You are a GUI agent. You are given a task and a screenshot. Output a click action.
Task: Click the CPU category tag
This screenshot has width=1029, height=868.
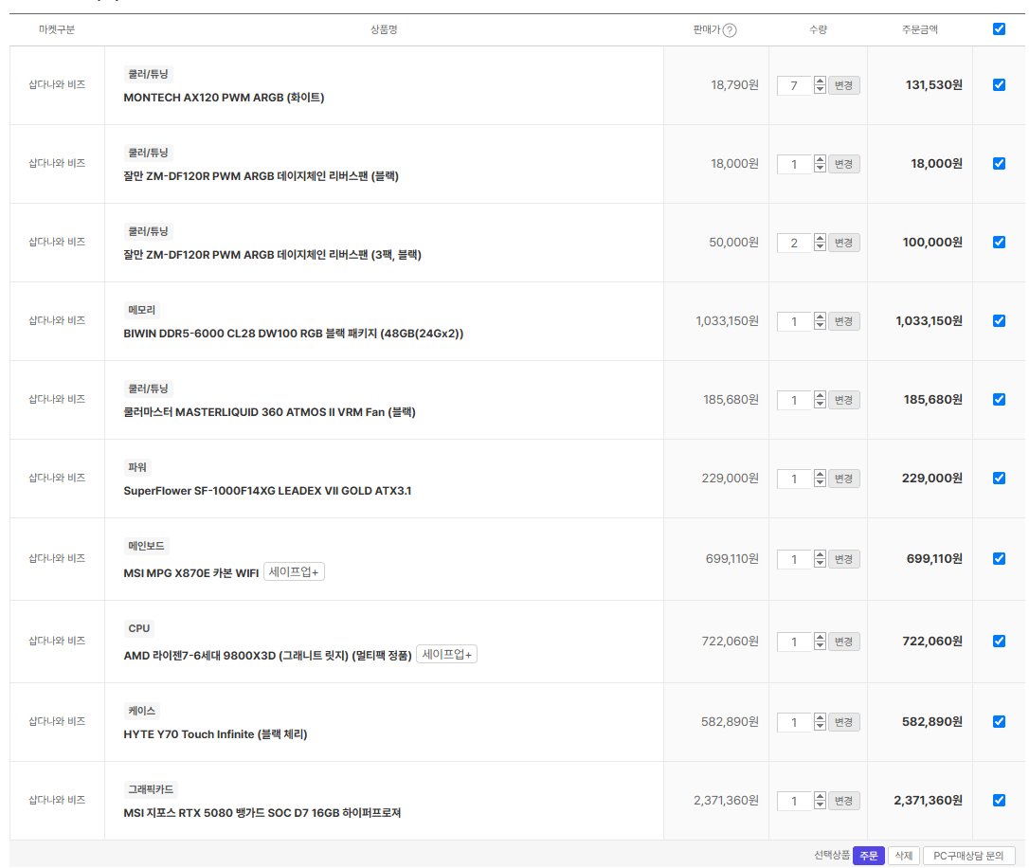139,628
